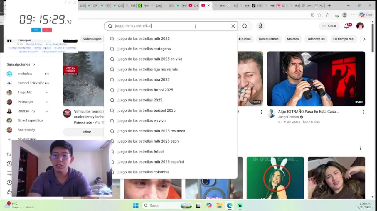The width and height of the screenshot is (377, 211).
Task: Select the Maletas filter chip
Action: [293, 39]
